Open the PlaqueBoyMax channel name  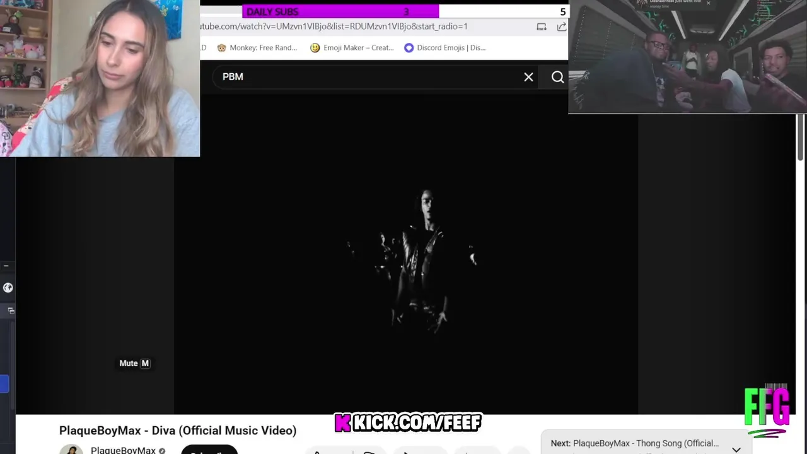click(x=123, y=450)
